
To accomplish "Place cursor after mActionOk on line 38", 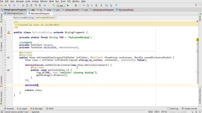I will pyautogui.click(x=38, y=85).
